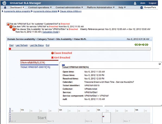This screenshot has height=124, width=162.
Task: Click the 'dom' username
Action: click(142, 3)
